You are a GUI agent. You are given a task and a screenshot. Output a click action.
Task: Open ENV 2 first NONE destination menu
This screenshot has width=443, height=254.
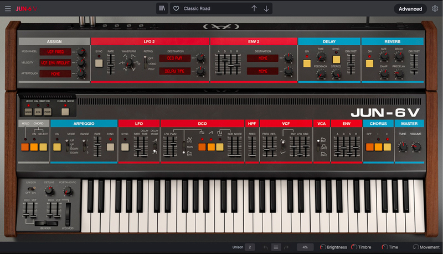tap(262, 59)
